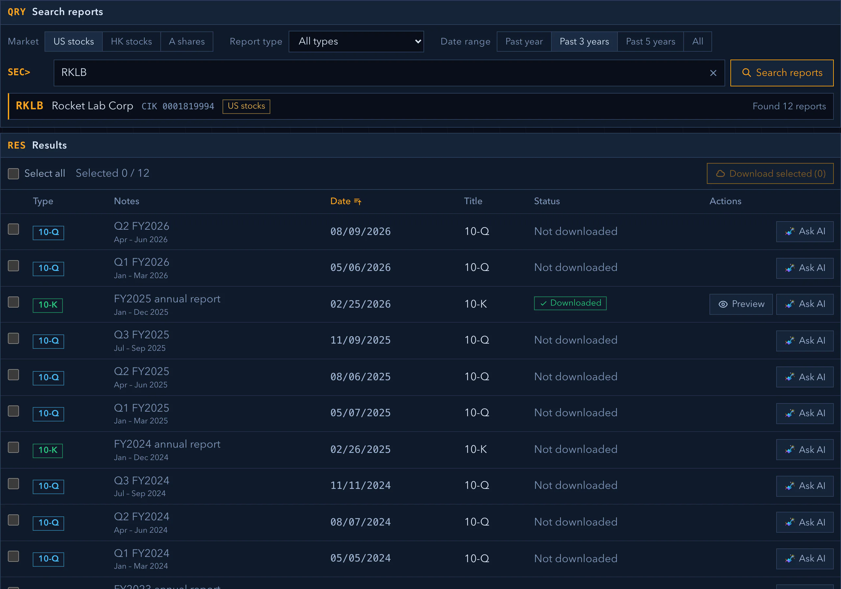Select the FY2025 annual report checkbox
Viewport: 841px width, 589px height.
point(13,302)
